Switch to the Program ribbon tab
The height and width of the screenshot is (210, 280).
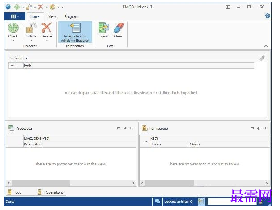click(x=71, y=16)
